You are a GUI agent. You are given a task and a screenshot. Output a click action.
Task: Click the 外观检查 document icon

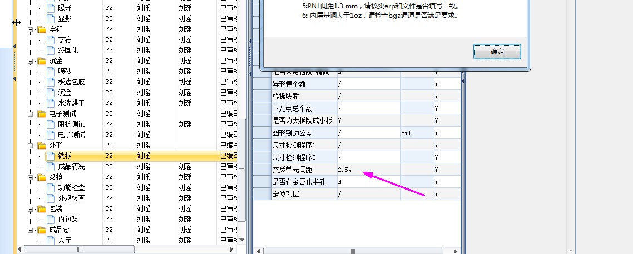pyautogui.click(x=51, y=198)
